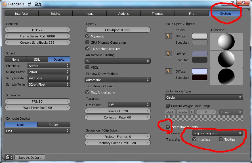This screenshot has width=252, height=163.
Task: Select the System tab
Action: [x=226, y=14]
